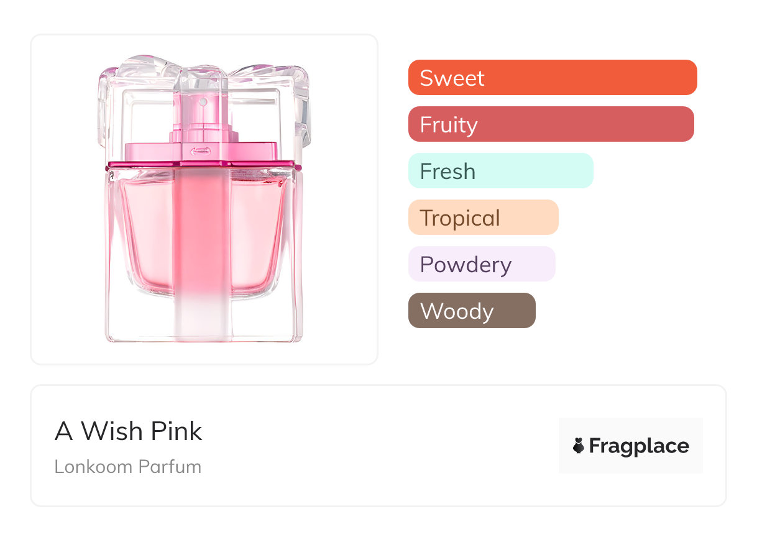Choose the Fresh accord bar
The image size is (757, 537).
pos(500,171)
